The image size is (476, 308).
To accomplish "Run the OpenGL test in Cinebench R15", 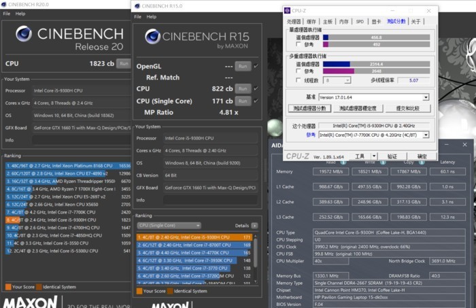I will pyautogui.click(x=243, y=66).
